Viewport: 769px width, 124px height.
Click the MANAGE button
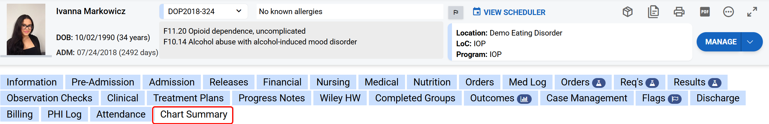(721, 42)
